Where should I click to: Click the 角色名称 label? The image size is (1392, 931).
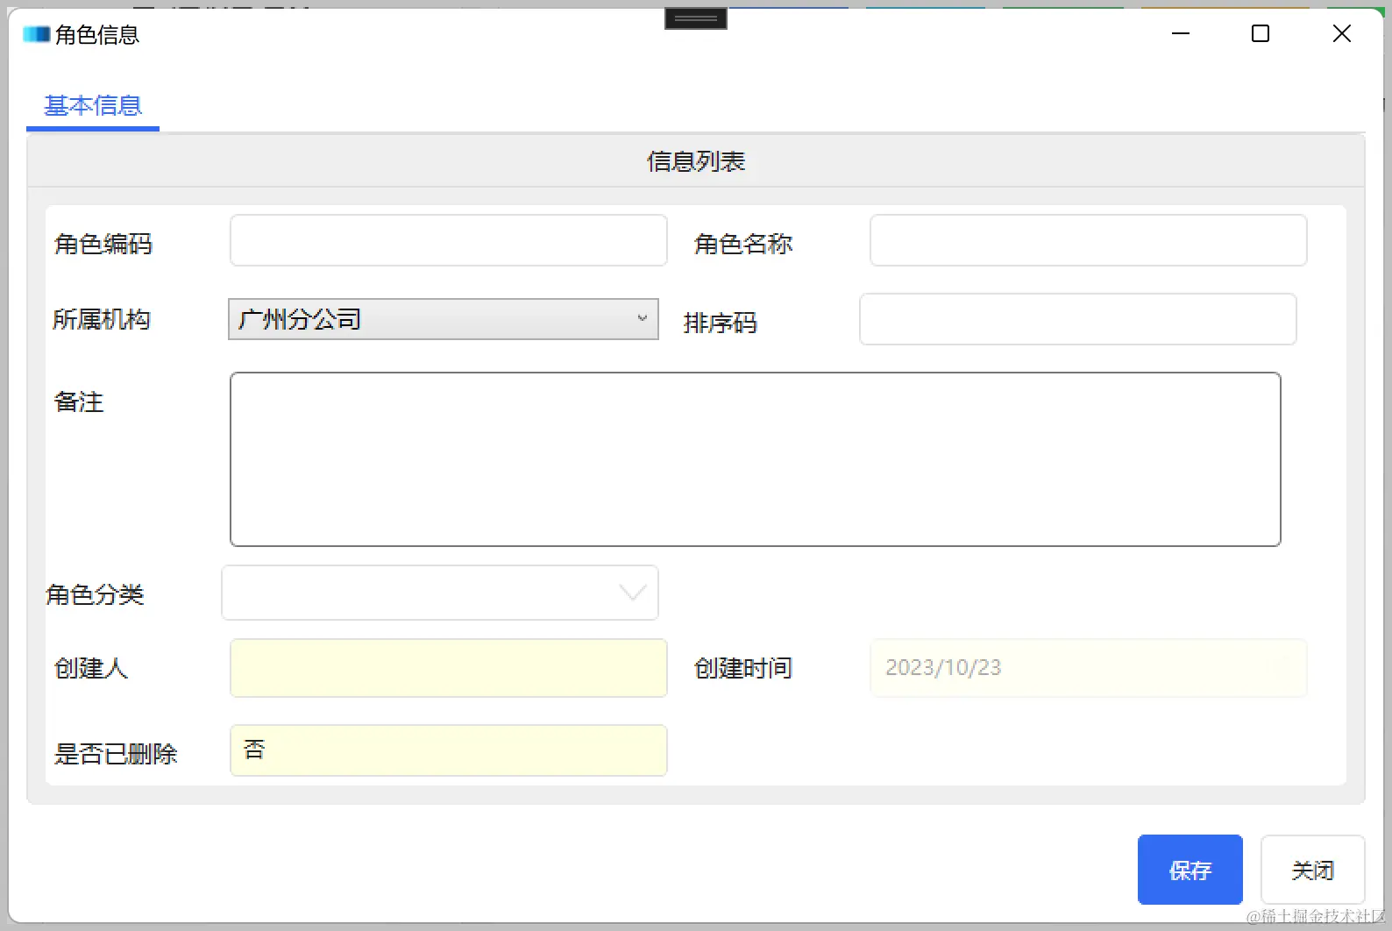[x=743, y=244]
